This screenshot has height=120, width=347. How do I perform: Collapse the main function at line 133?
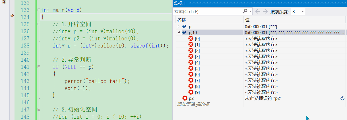pos(39,10)
